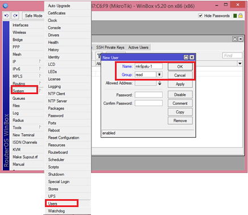Expand the IPv6 submenu arrow
The height and width of the screenshot is (215, 248).
coord(40,69)
